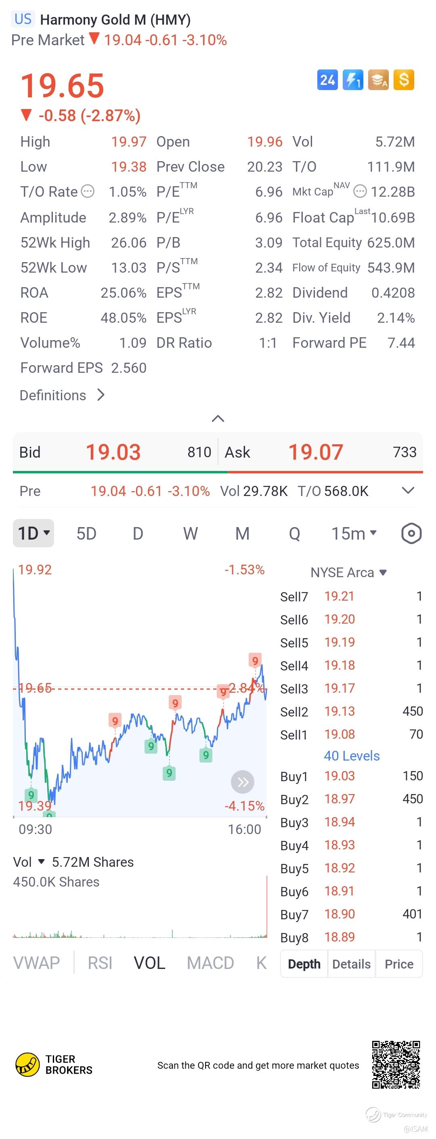436x1139 pixels.
Task: Open the 15m interval dropdown
Action: click(354, 534)
